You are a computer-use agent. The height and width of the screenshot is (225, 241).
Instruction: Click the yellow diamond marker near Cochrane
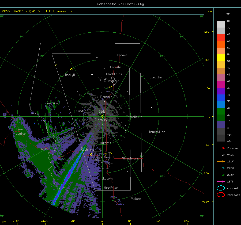pyautogui.click(x=92, y=154)
